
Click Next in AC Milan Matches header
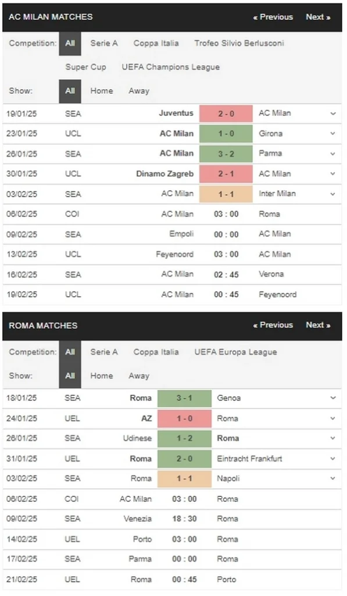pos(317,17)
